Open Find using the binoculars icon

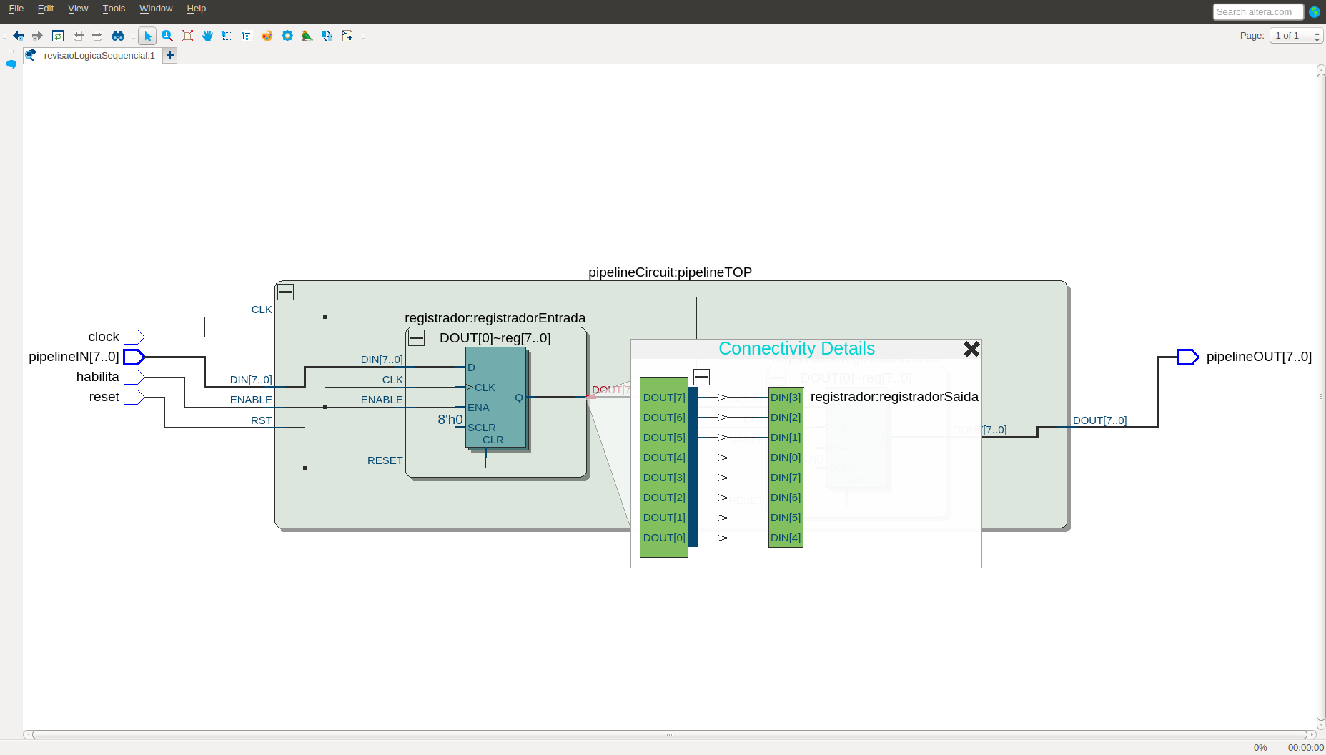tap(118, 36)
